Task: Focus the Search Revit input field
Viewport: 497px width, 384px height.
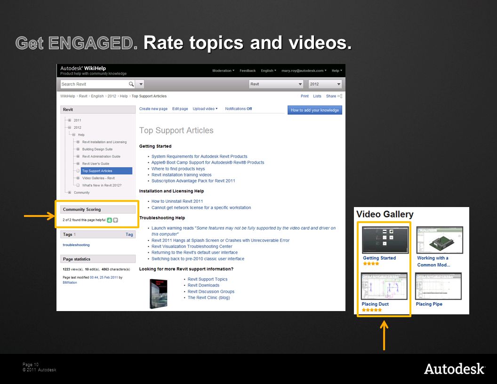Action: (x=94, y=84)
